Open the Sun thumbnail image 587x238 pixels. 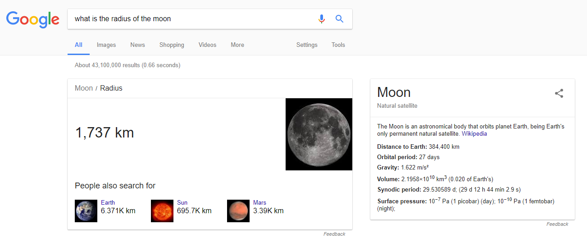(162, 211)
